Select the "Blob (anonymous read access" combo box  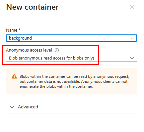[71, 58]
